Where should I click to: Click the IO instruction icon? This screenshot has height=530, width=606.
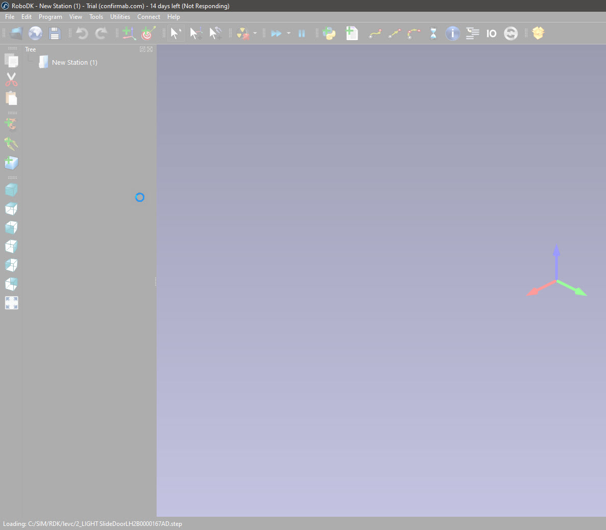491,34
